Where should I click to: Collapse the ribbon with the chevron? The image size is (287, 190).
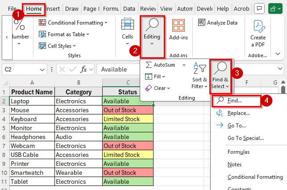pyautogui.click(x=278, y=54)
